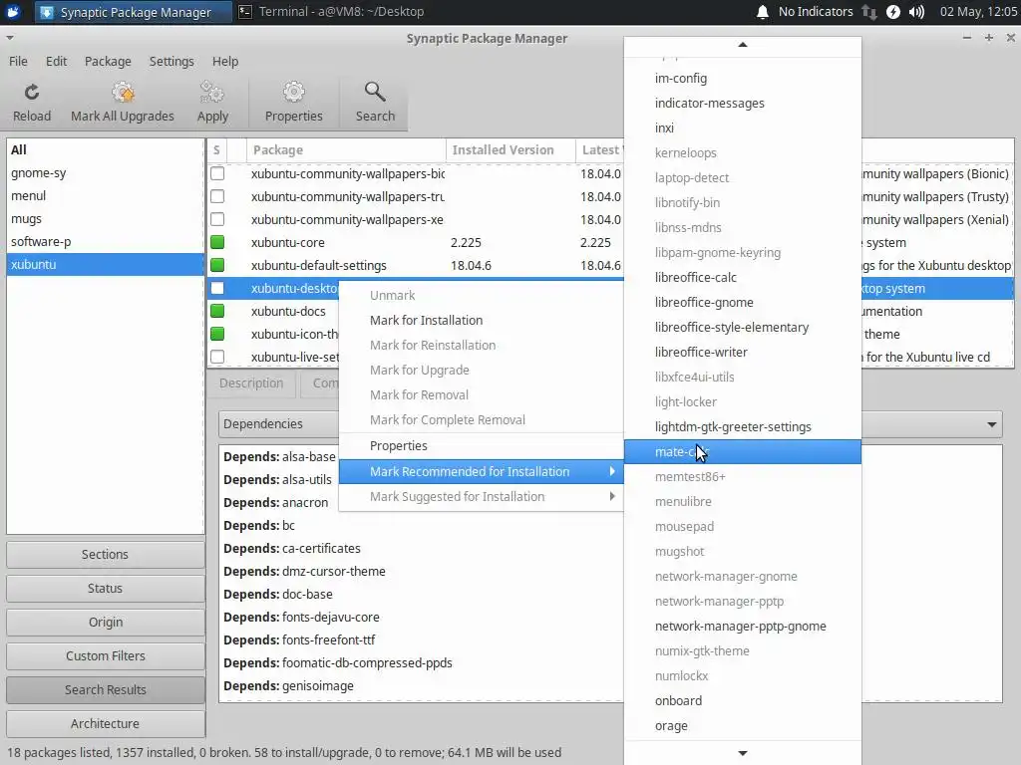Select mugs search history entry
1021x765 pixels.
(x=105, y=219)
